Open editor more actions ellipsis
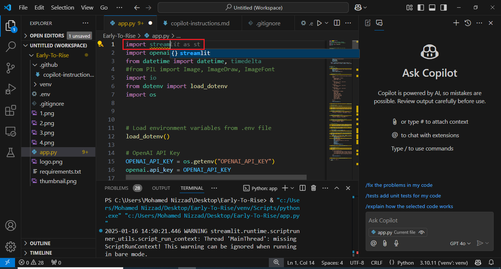The height and width of the screenshot is (269, 501). point(348,23)
